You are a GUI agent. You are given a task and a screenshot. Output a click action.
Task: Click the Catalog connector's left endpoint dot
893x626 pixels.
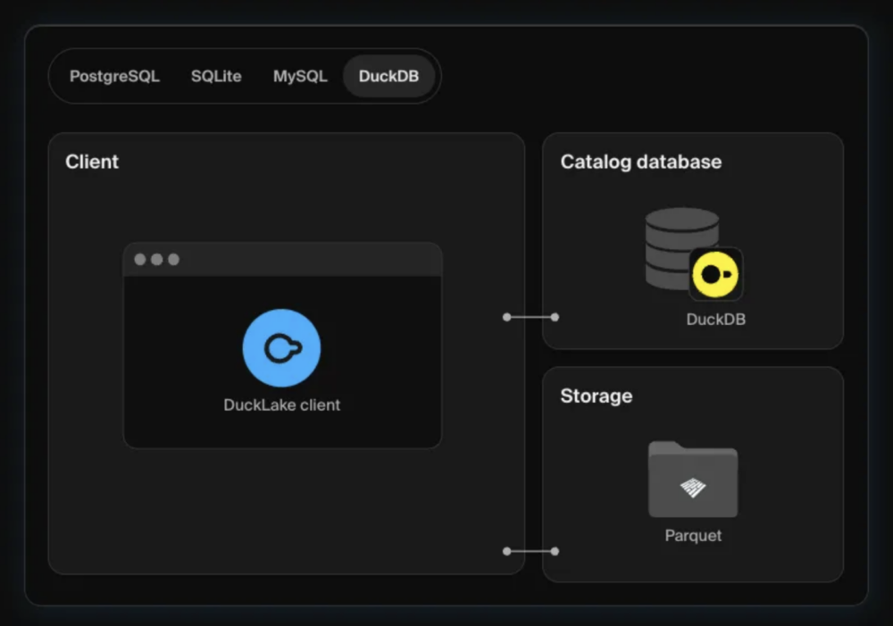507,317
